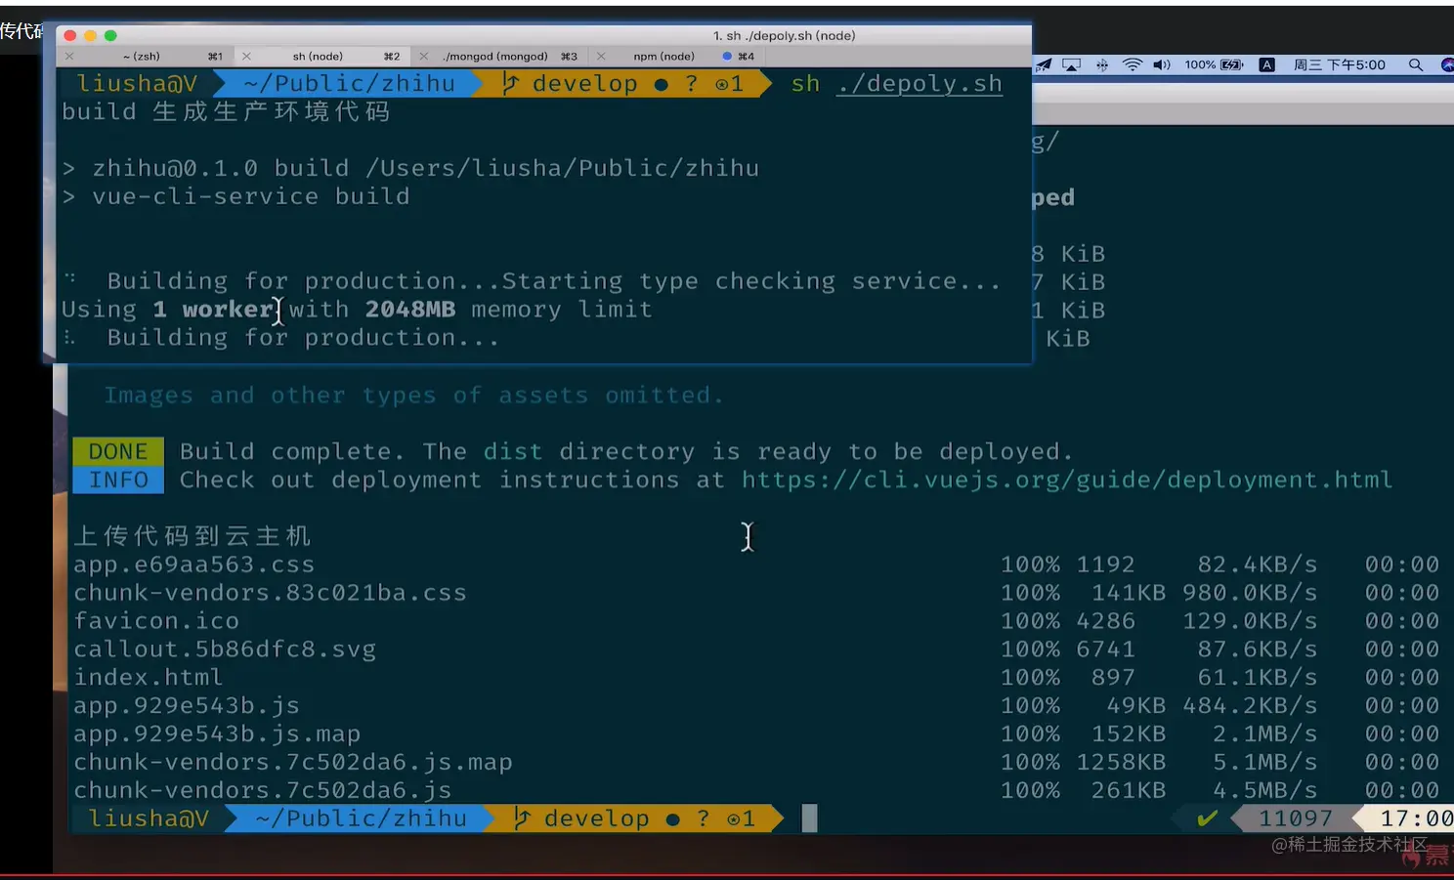Image resolution: width=1454 pixels, height=880 pixels.
Task: Click the file name app.929e543b.js.map
Action: pyautogui.click(x=217, y=734)
